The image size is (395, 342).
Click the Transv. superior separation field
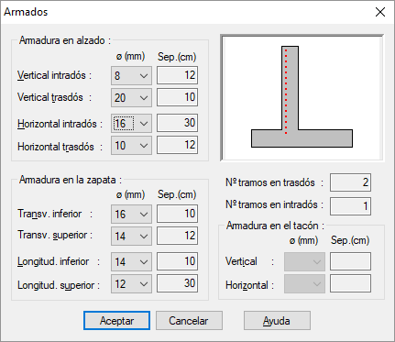pos(177,236)
